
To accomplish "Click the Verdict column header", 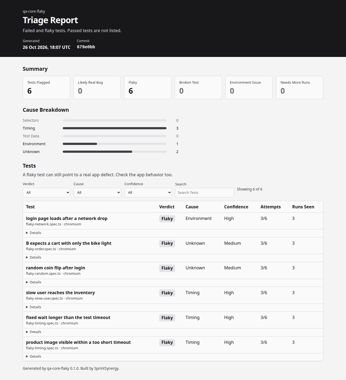I will pyautogui.click(x=167, y=207).
